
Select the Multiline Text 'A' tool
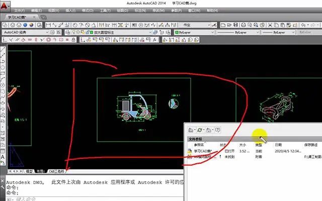click(3, 157)
